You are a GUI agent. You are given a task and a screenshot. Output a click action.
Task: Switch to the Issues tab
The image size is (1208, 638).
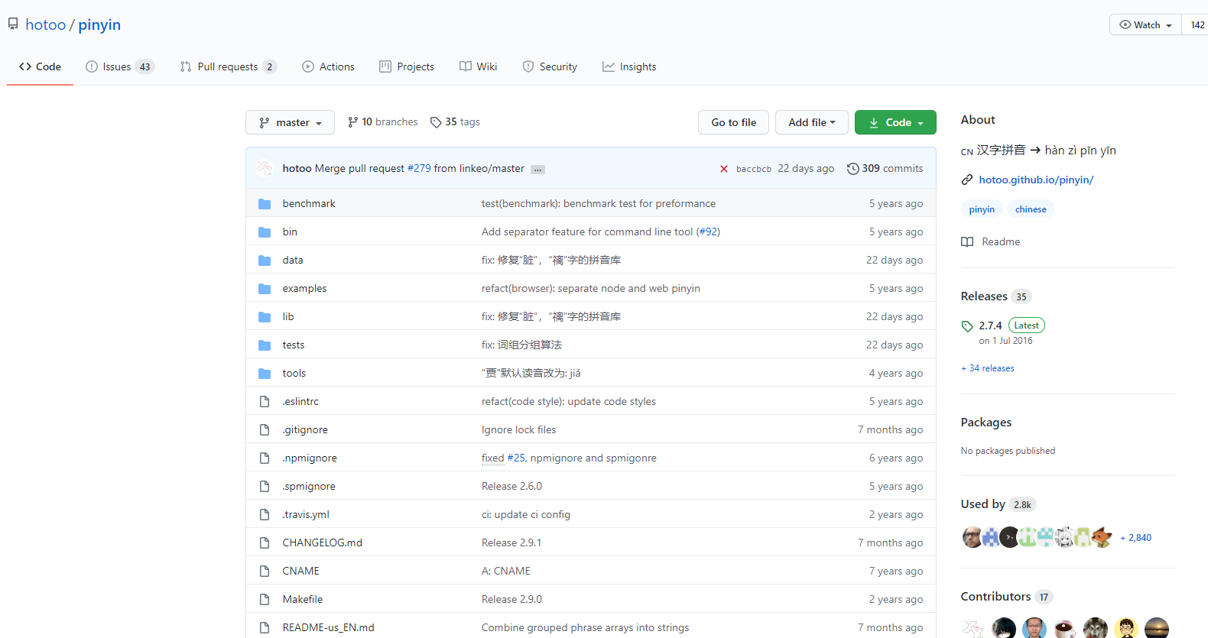(x=119, y=67)
